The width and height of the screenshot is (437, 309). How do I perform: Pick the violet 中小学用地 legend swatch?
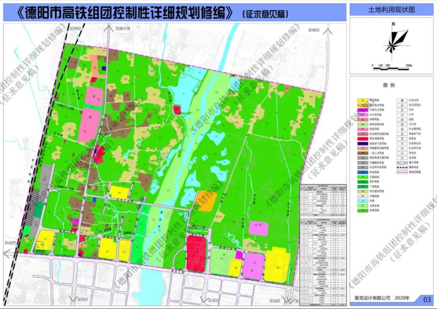(363, 115)
